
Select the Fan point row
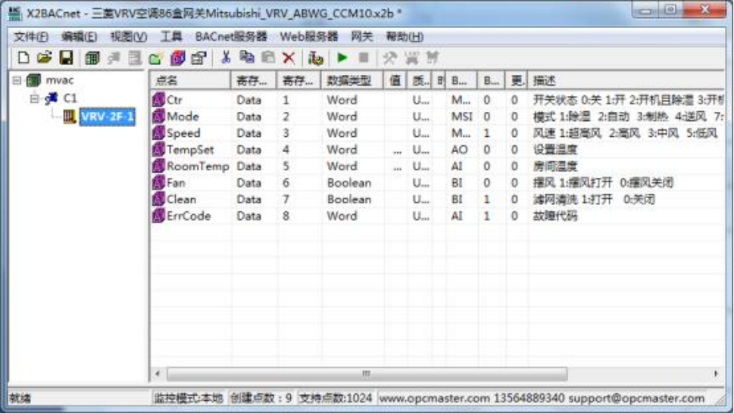[x=437, y=183]
